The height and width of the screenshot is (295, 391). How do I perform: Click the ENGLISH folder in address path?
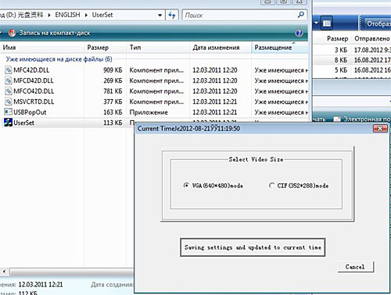(x=67, y=15)
